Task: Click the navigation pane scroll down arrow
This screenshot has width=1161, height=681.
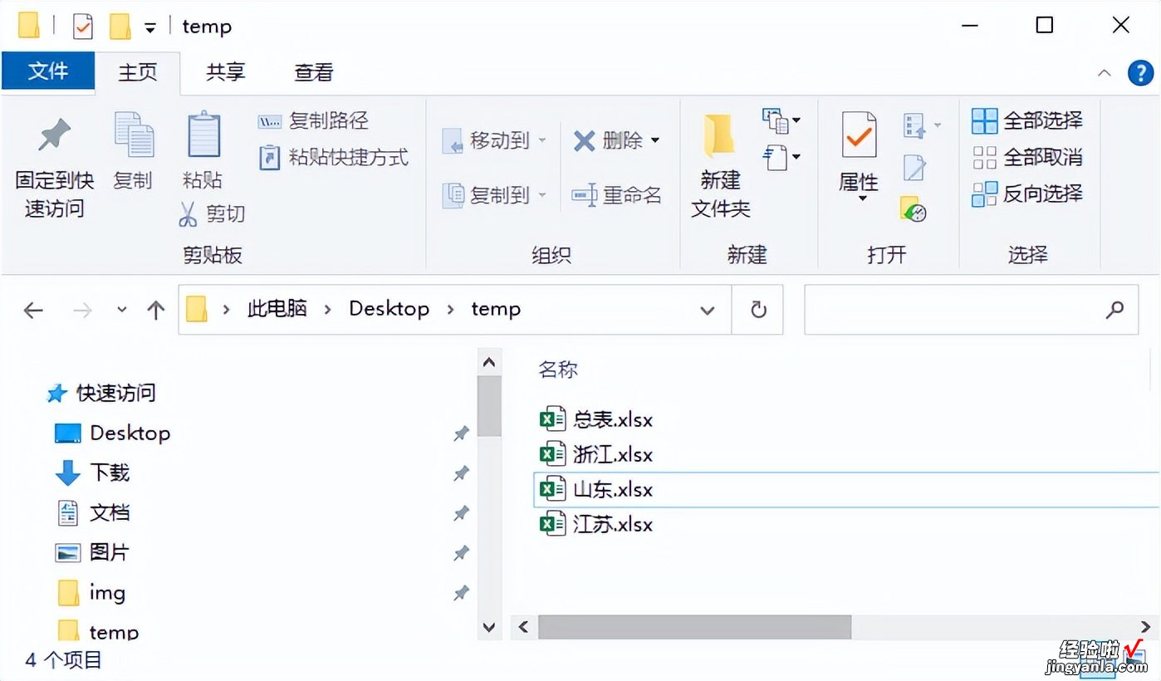Action: pos(489,627)
